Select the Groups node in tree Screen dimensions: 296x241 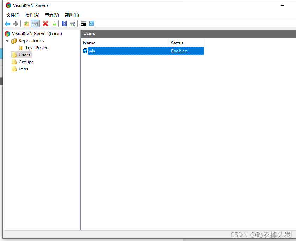tap(26, 62)
